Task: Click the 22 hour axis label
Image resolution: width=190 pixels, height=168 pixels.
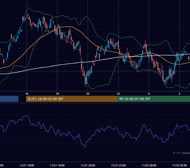Action: [x=118, y=94]
